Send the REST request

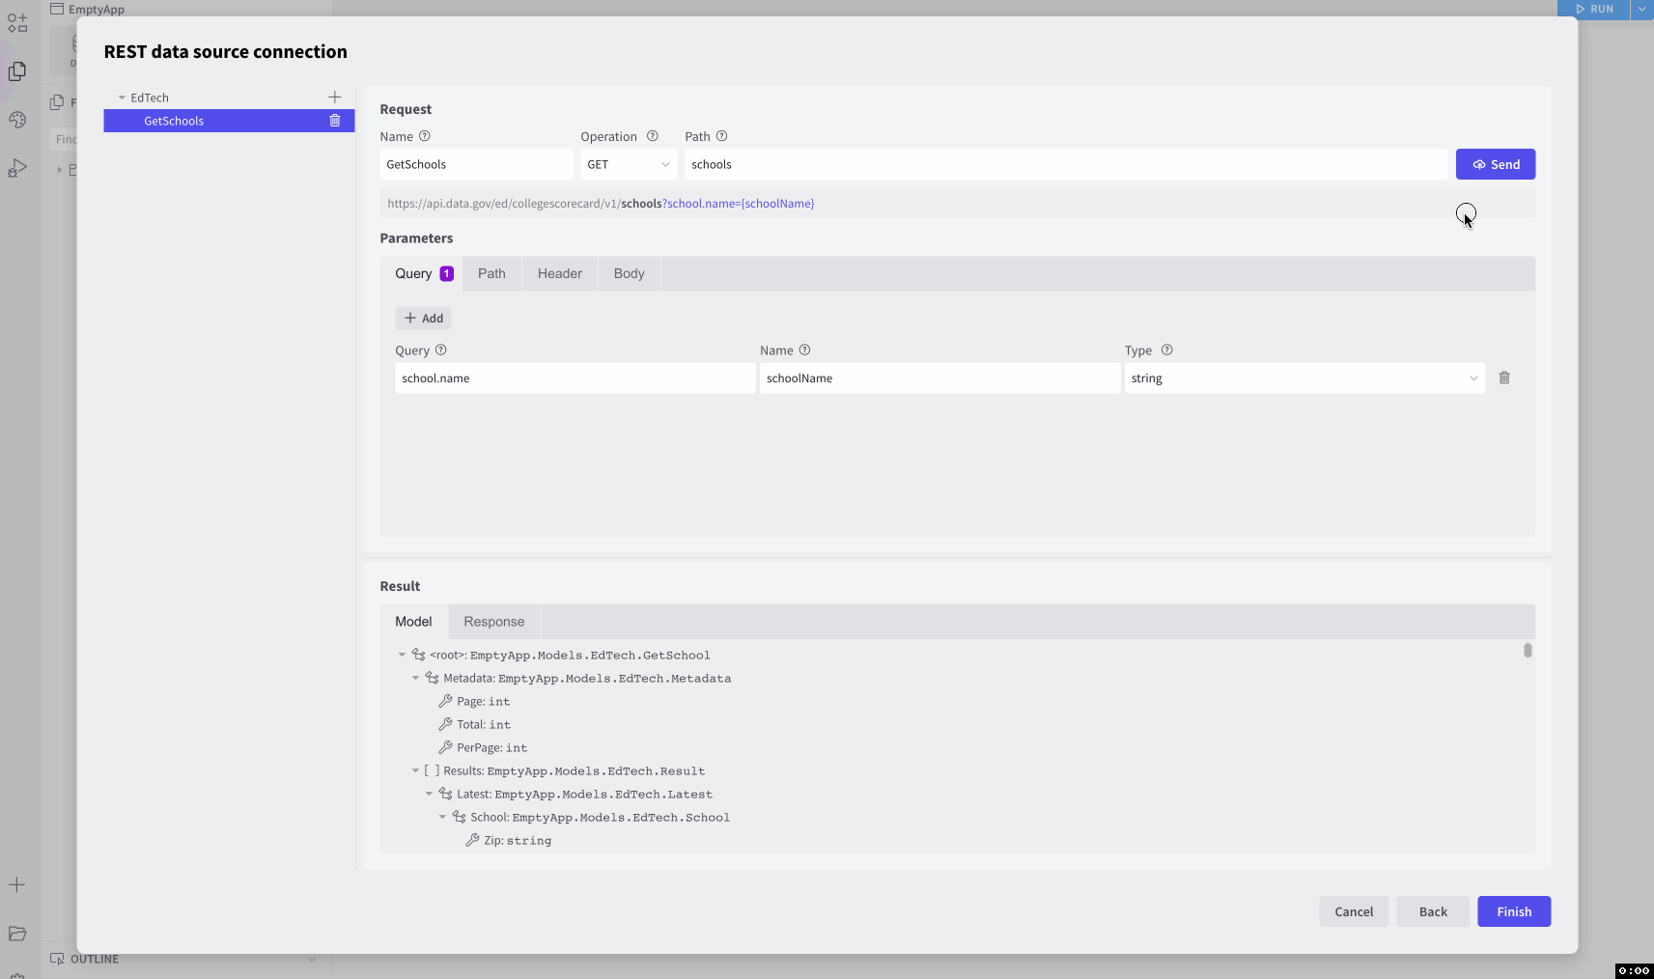pos(1496,164)
